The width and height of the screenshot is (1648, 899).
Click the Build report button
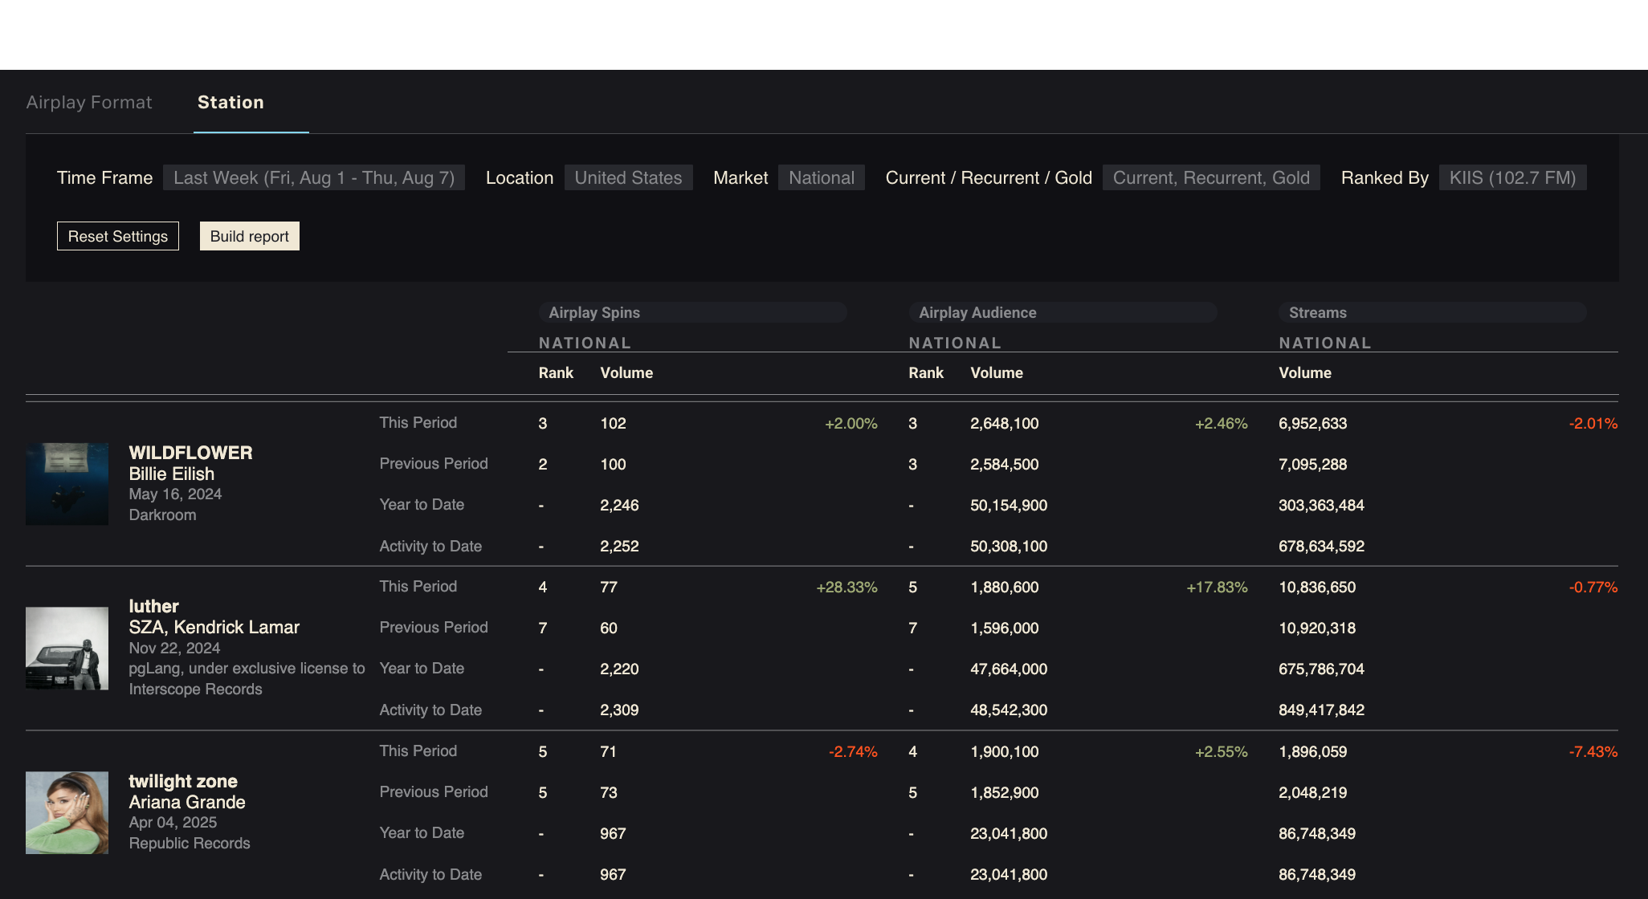(249, 236)
